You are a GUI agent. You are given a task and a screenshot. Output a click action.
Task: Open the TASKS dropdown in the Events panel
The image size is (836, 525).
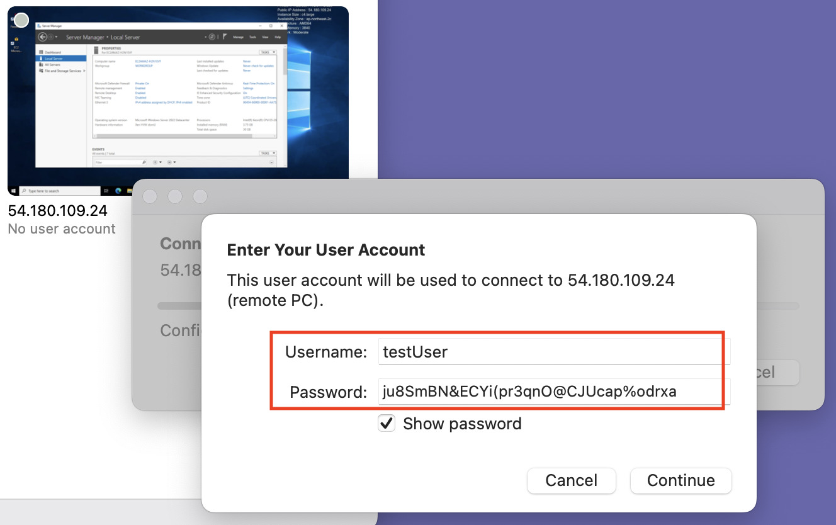point(267,153)
